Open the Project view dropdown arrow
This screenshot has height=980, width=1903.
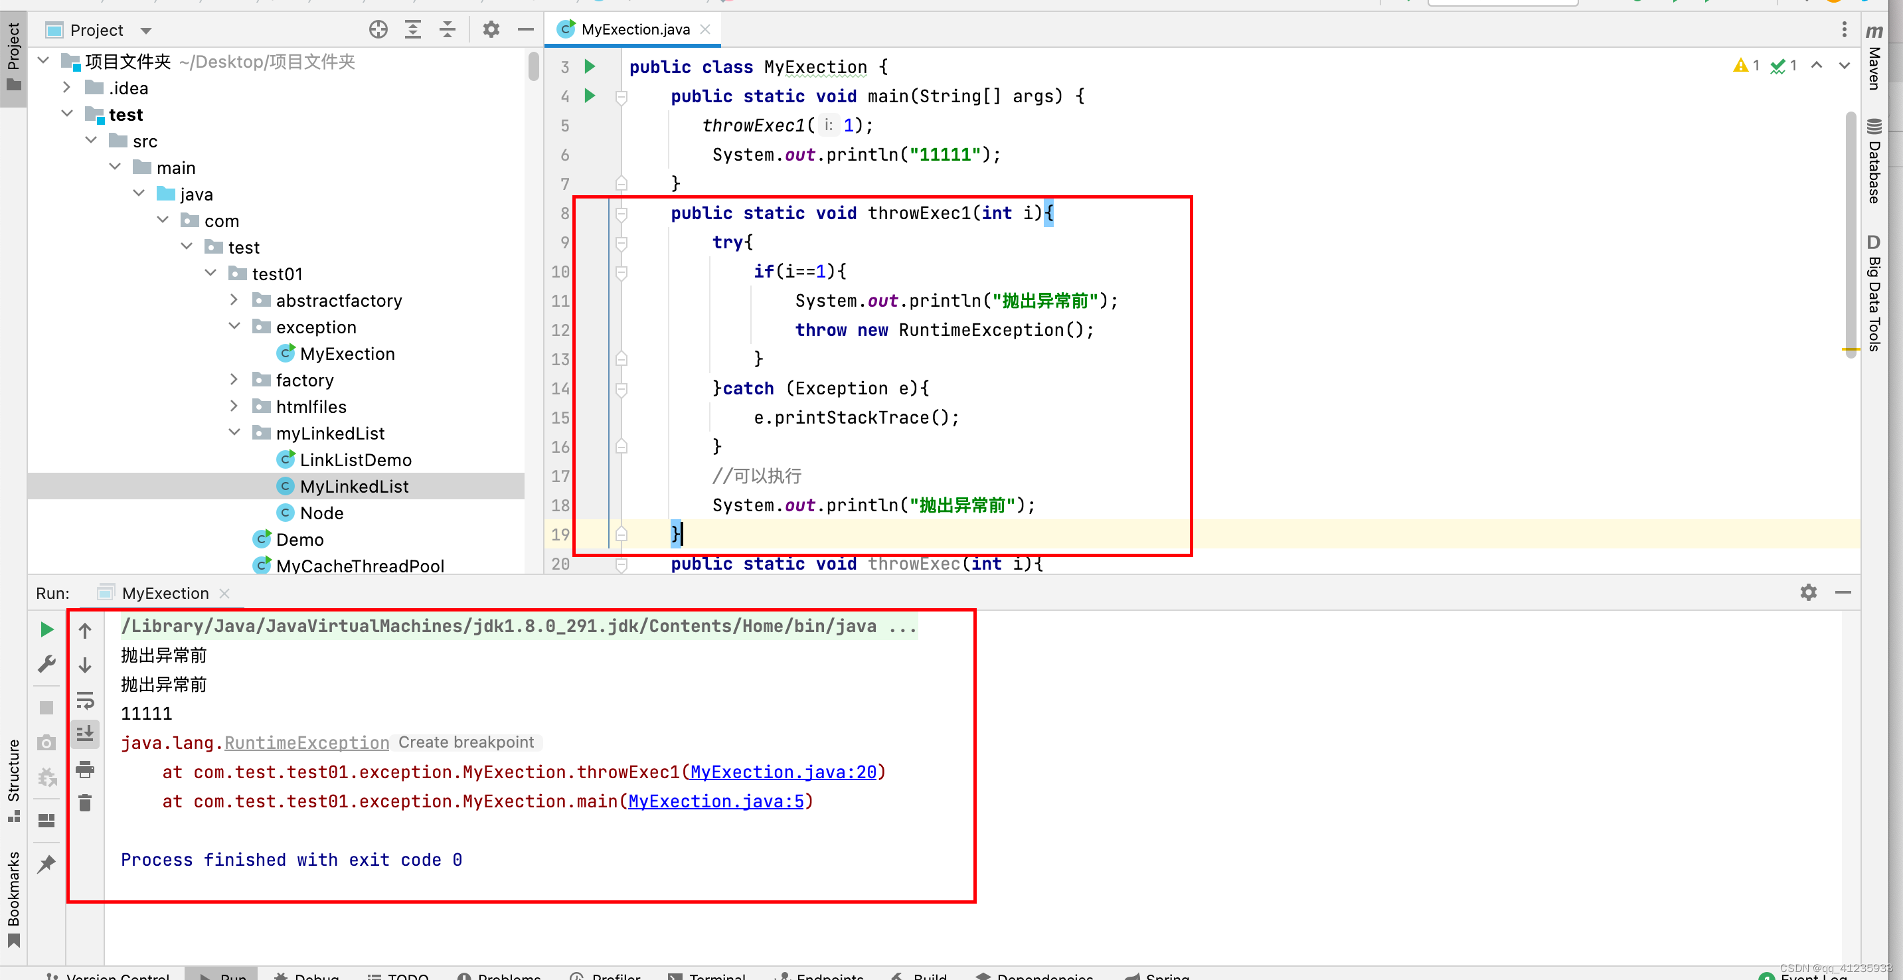[x=145, y=31]
